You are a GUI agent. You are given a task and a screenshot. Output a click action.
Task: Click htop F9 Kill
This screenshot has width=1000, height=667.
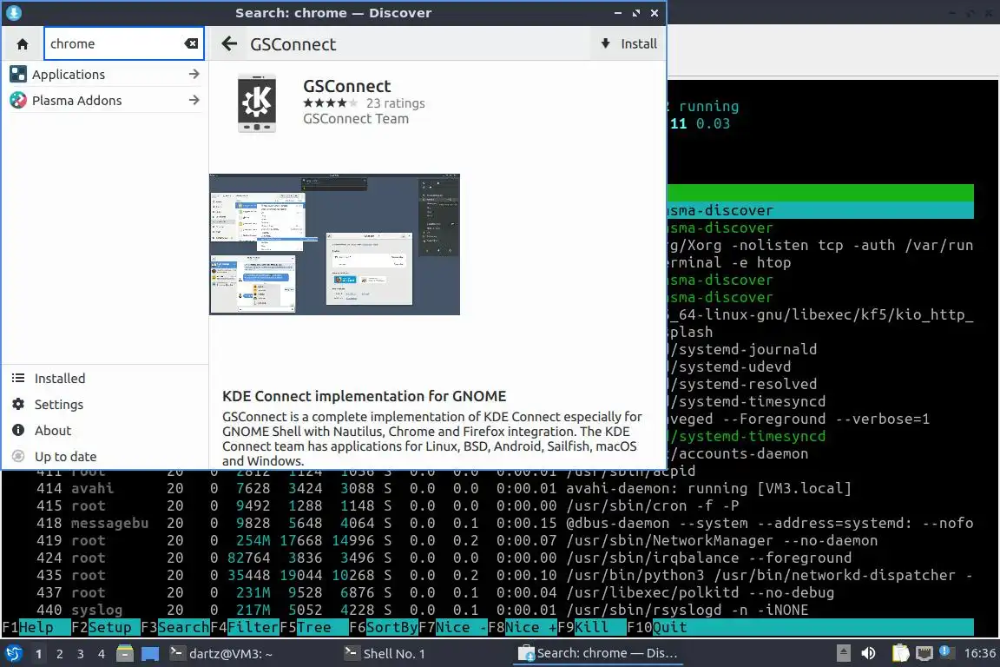(x=592, y=627)
